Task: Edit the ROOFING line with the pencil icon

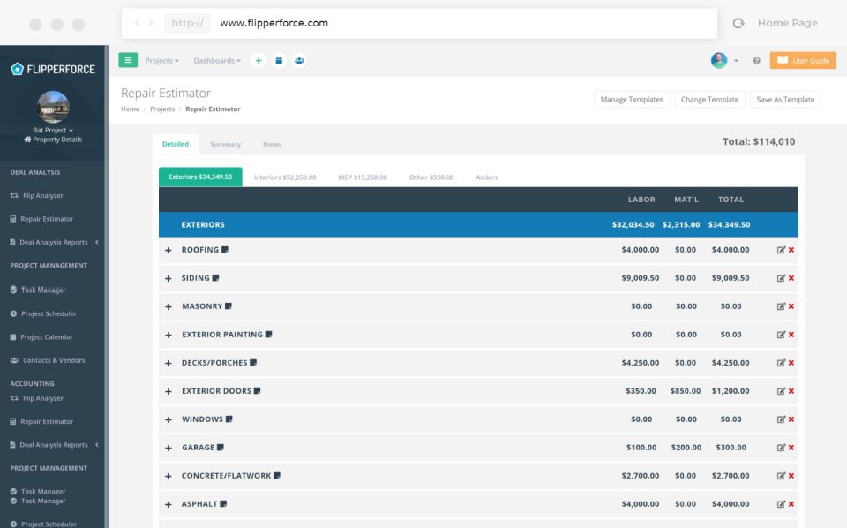Action: tap(782, 250)
